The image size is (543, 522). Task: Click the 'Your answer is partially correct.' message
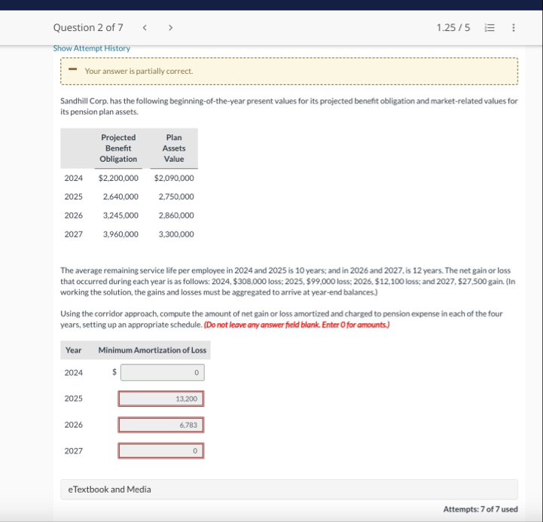[139, 71]
